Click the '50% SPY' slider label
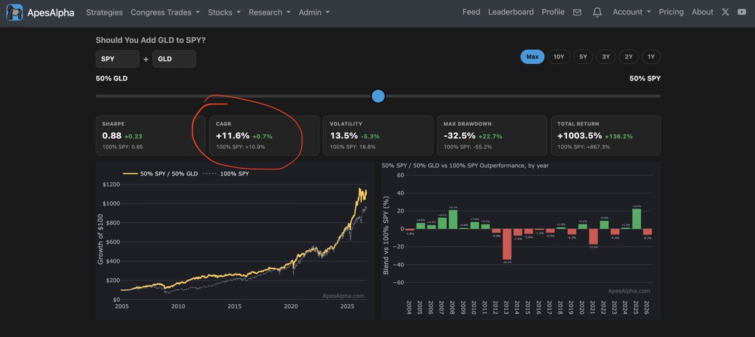The image size is (755, 337). coord(645,79)
